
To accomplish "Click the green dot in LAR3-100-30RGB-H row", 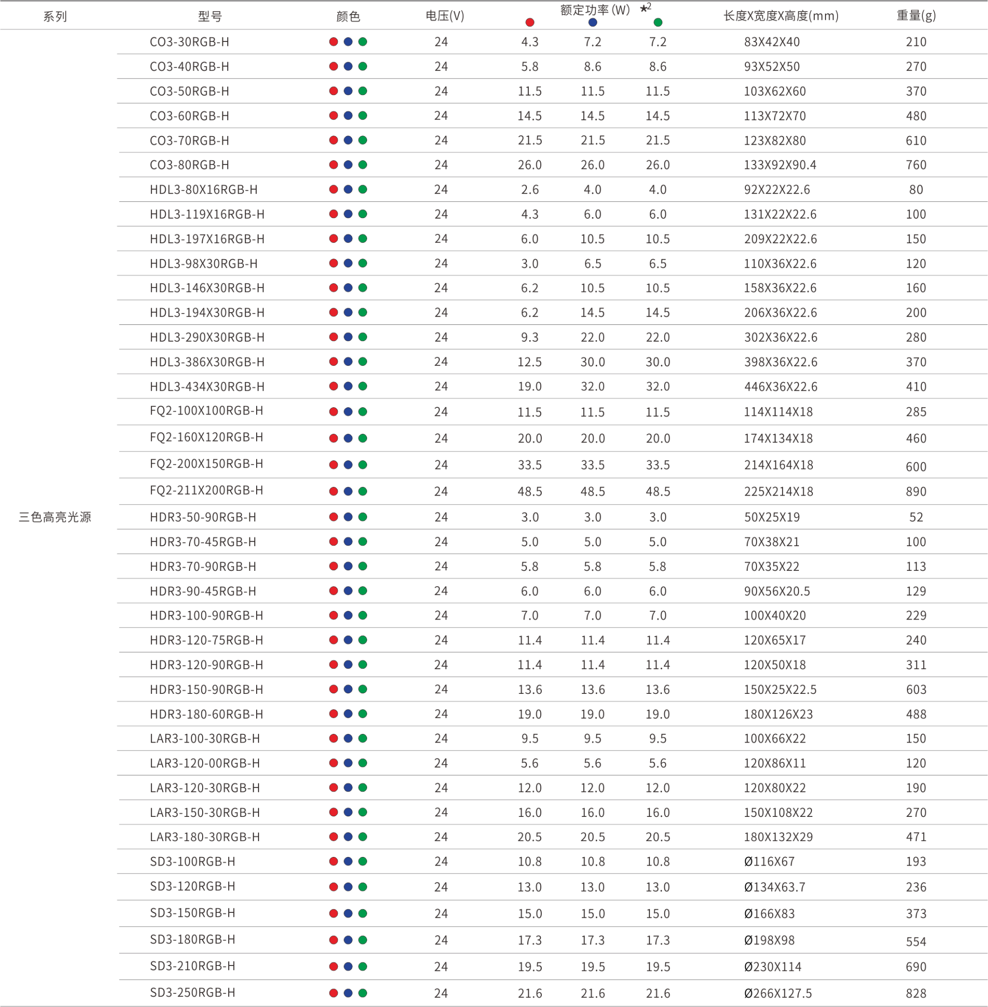I will click(x=362, y=738).
